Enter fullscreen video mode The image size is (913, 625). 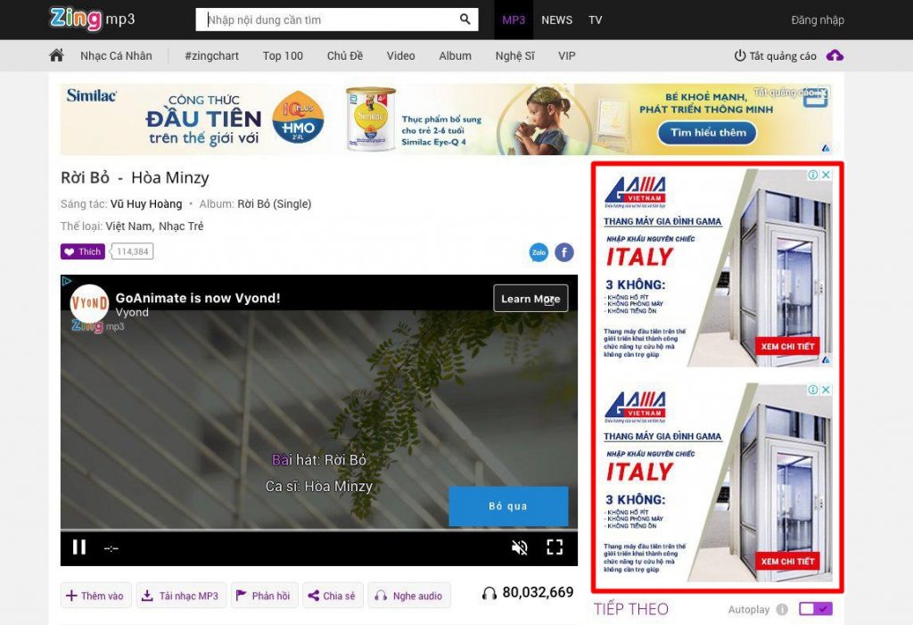[x=555, y=547]
